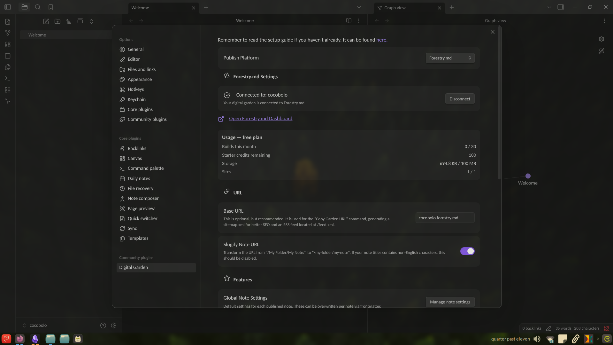Open Daily notes plugin settings

click(156, 178)
